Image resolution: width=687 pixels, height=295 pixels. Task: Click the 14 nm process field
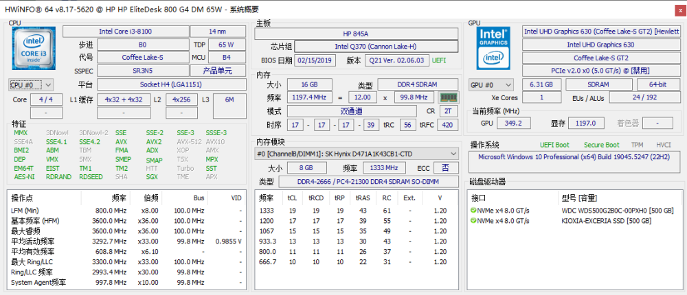click(x=218, y=32)
